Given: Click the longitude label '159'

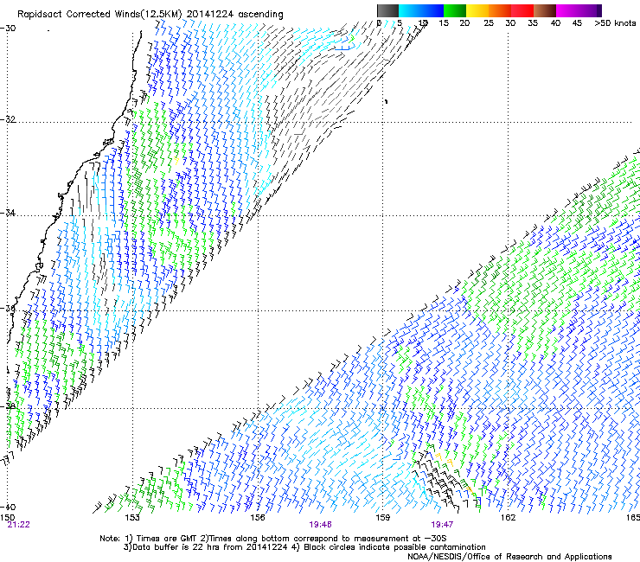Looking at the screenshot, I should [x=383, y=518].
